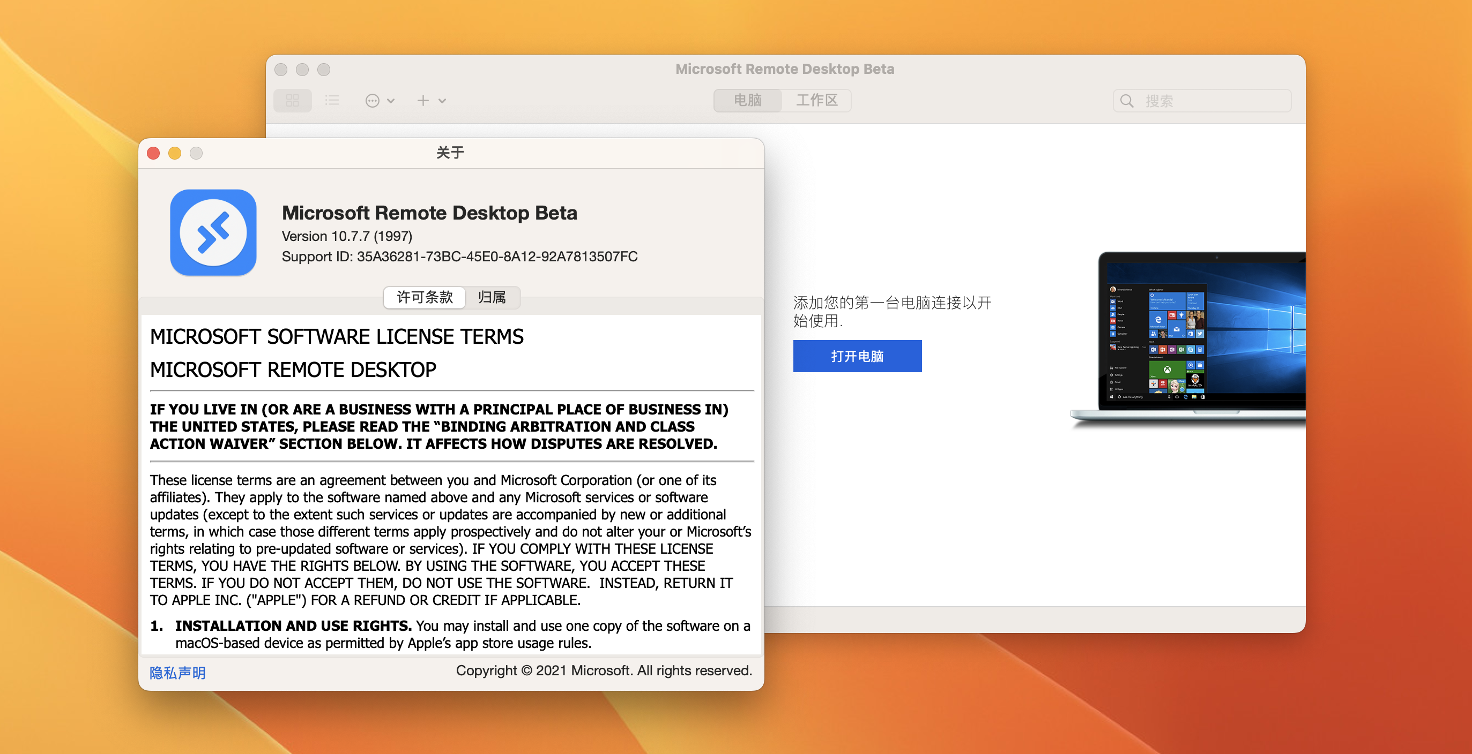Click the Microsoft Remote Desktop app icon
The width and height of the screenshot is (1472, 754).
point(213,232)
